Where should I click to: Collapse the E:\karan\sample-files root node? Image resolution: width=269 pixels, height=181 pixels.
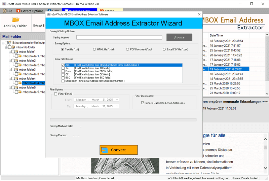click(x=3, y=43)
